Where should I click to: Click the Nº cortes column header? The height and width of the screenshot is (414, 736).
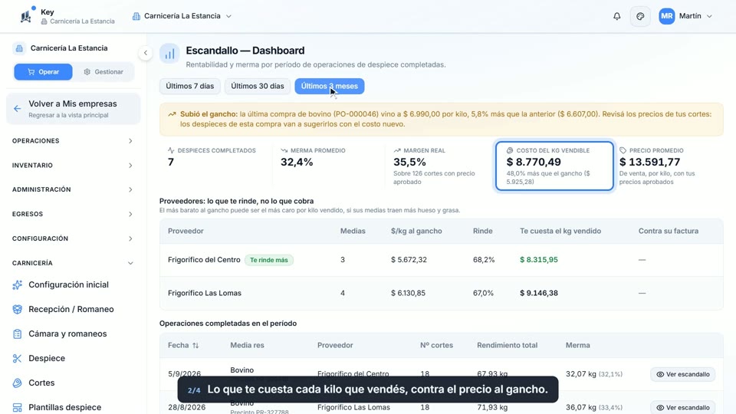[x=436, y=345]
